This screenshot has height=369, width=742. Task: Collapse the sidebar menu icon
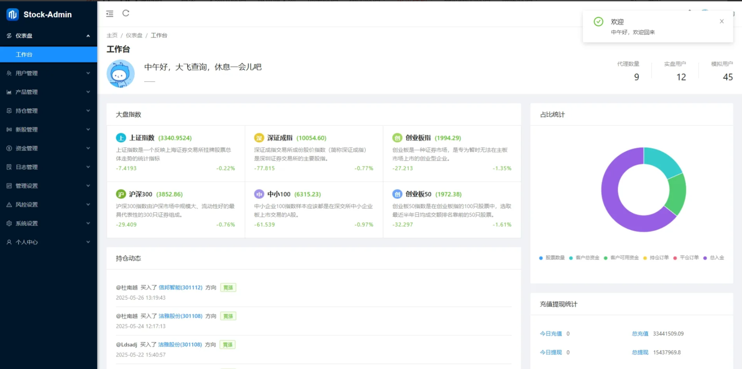click(x=110, y=14)
